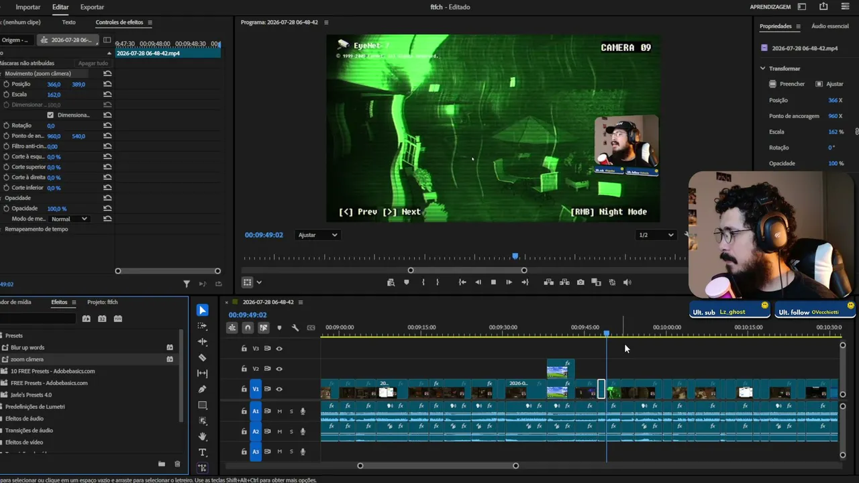Screen dimensions: 859x483
Task: Switch to the Exportar workspace tab
Action: pos(92,7)
